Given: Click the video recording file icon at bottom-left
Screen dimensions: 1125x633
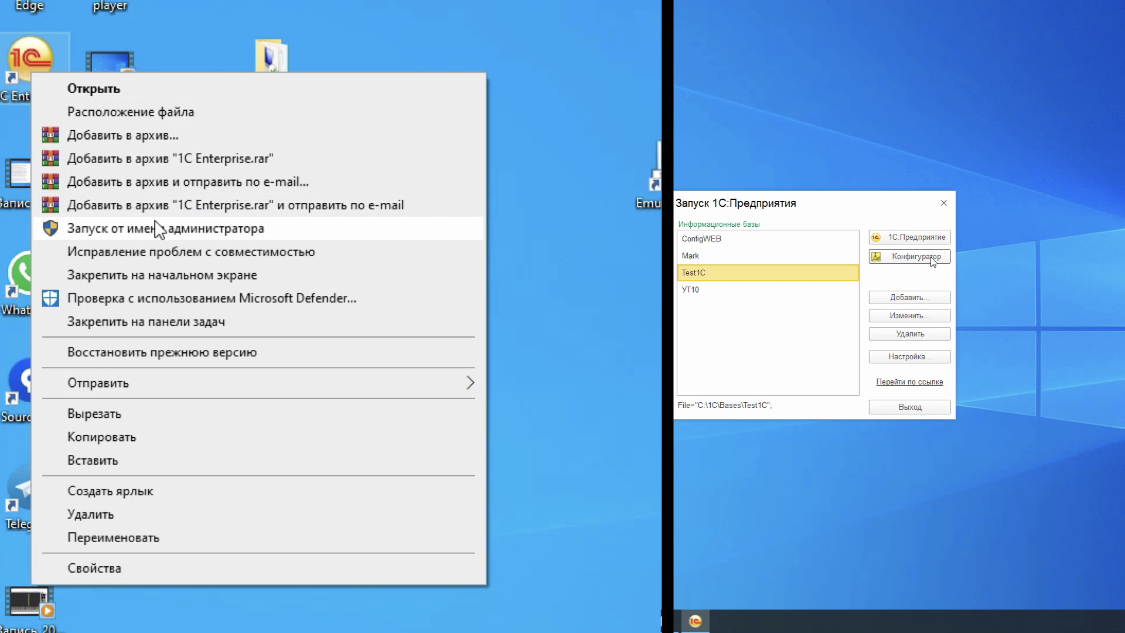Looking at the screenshot, I should [29, 603].
